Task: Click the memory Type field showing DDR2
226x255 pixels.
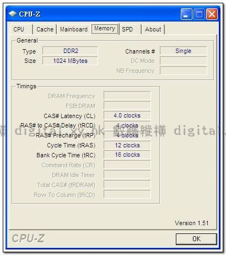Action: point(70,51)
